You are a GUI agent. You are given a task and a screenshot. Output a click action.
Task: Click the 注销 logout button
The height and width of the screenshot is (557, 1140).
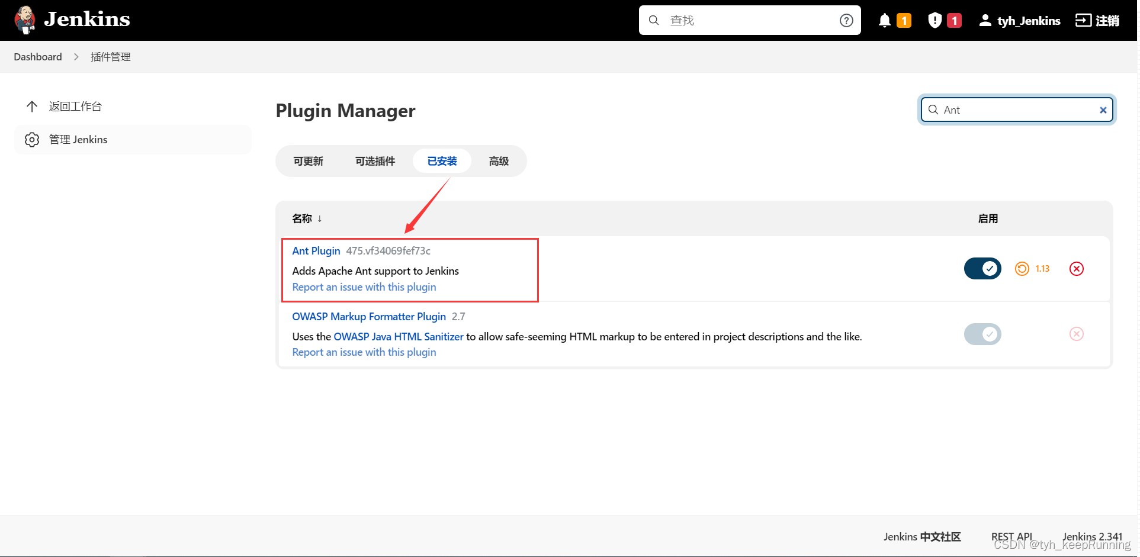[x=1097, y=21]
